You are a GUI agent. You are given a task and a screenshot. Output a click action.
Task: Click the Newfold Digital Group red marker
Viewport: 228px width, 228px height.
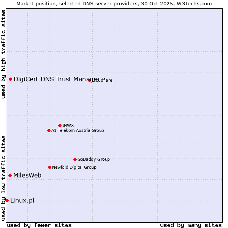click(x=49, y=167)
